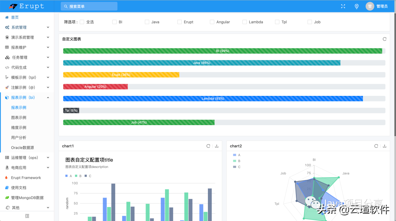Click the refresh icon on chart1 card
The width and height of the screenshot is (396, 221).
pyautogui.click(x=208, y=146)
